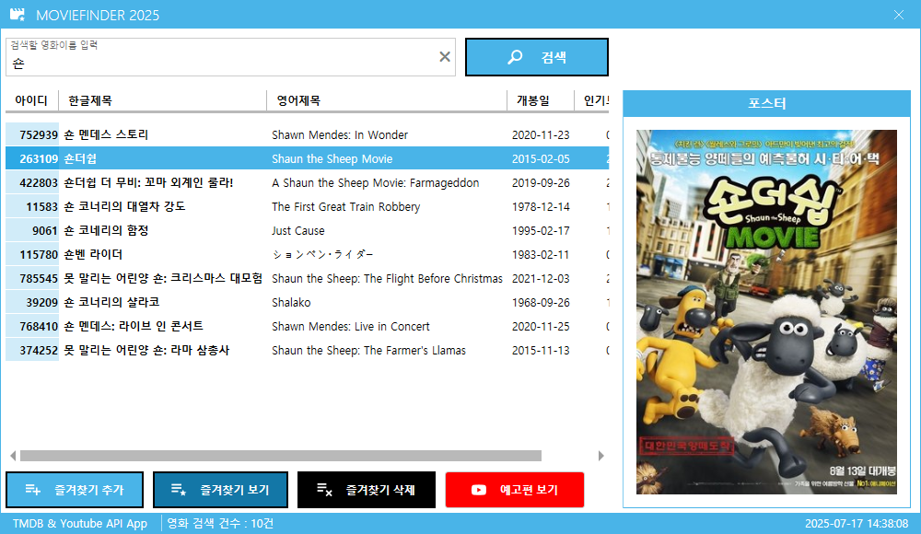
Task: Sort by the 아이디 column header
Action: pos(31,100)
